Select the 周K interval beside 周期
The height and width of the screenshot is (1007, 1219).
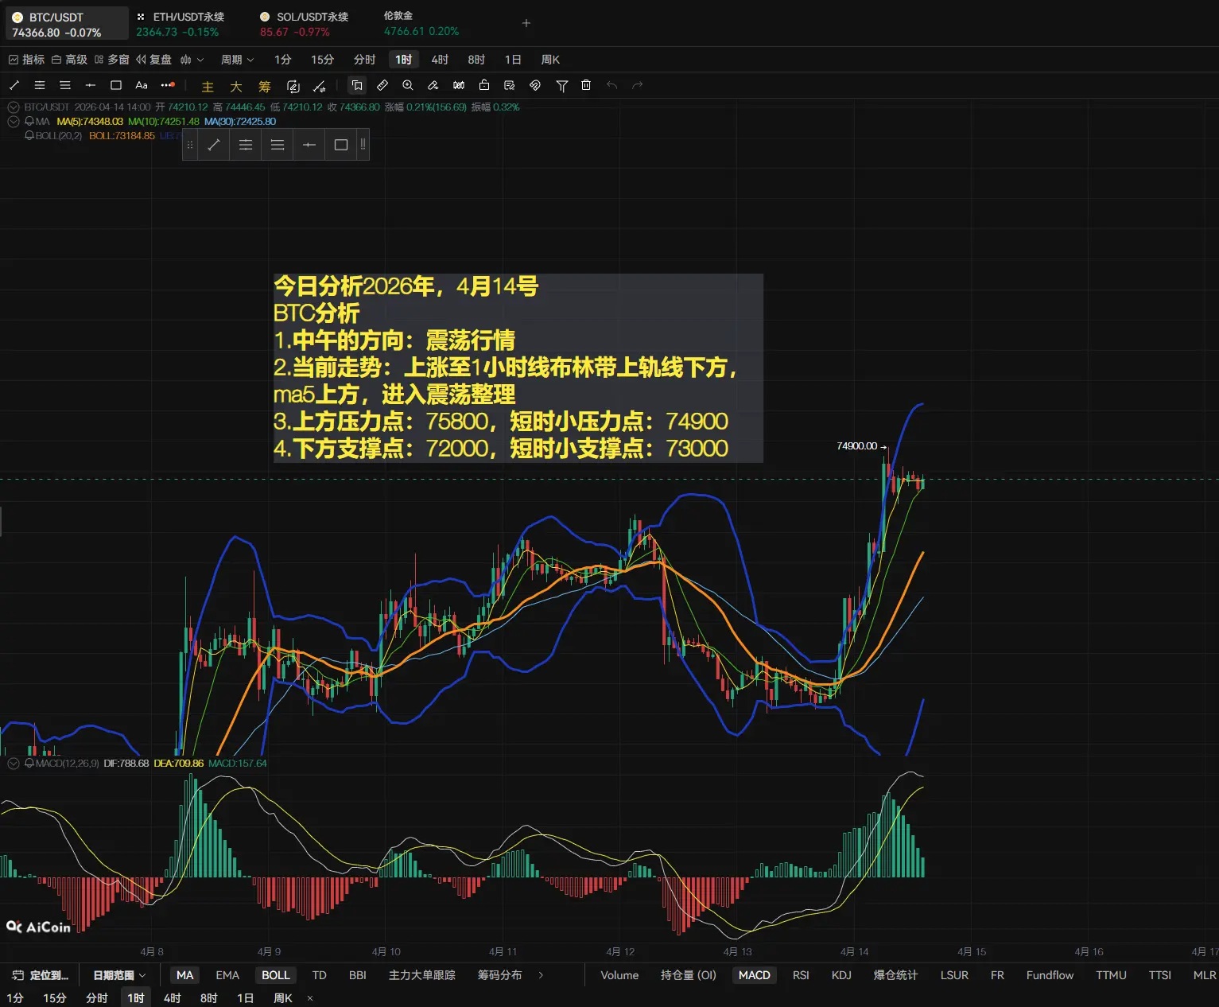550,60
